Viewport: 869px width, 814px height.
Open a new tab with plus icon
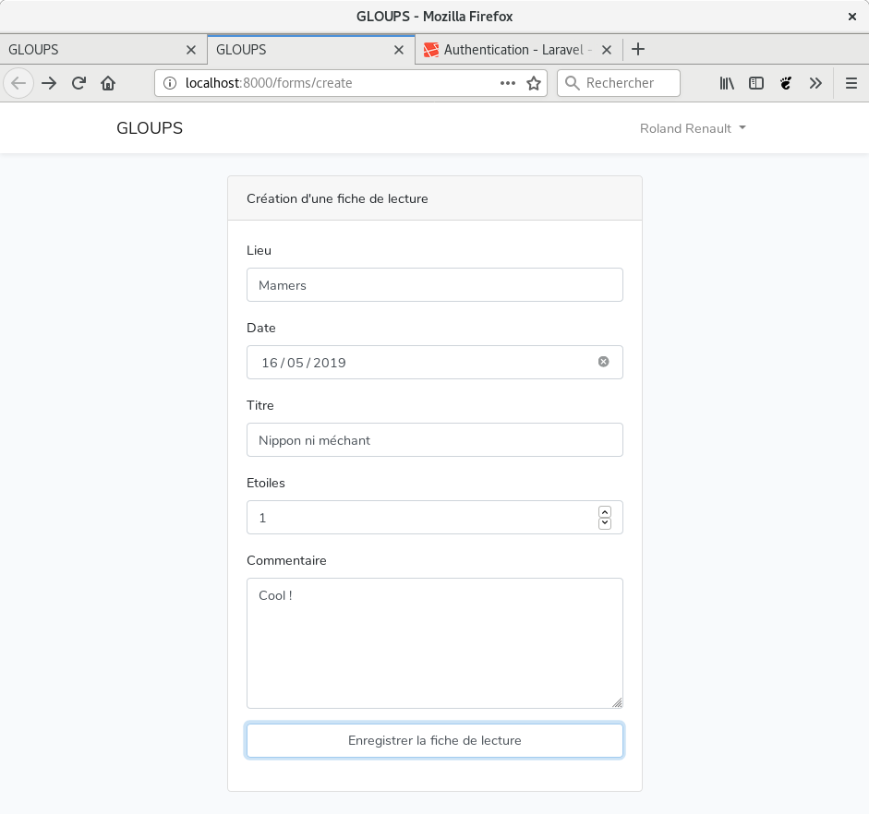pyautogui.click(x=637, y=50)
